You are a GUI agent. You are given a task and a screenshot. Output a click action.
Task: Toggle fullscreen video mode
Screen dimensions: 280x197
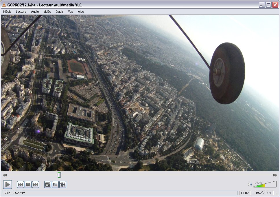48,185
